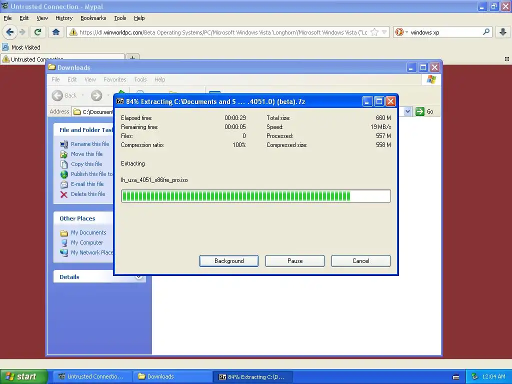Switch to Mypal taskbar button

tap(92, 376)
